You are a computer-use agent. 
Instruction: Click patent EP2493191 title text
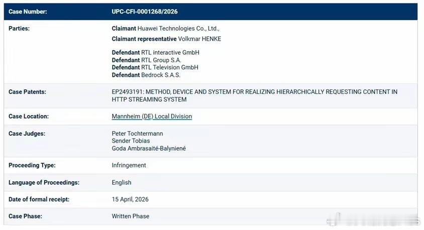255,96
